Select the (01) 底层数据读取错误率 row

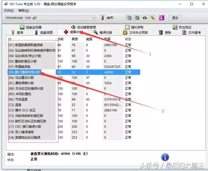coord(74,45)
